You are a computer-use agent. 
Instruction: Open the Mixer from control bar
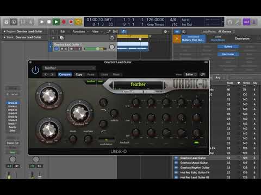click(23, 22)
